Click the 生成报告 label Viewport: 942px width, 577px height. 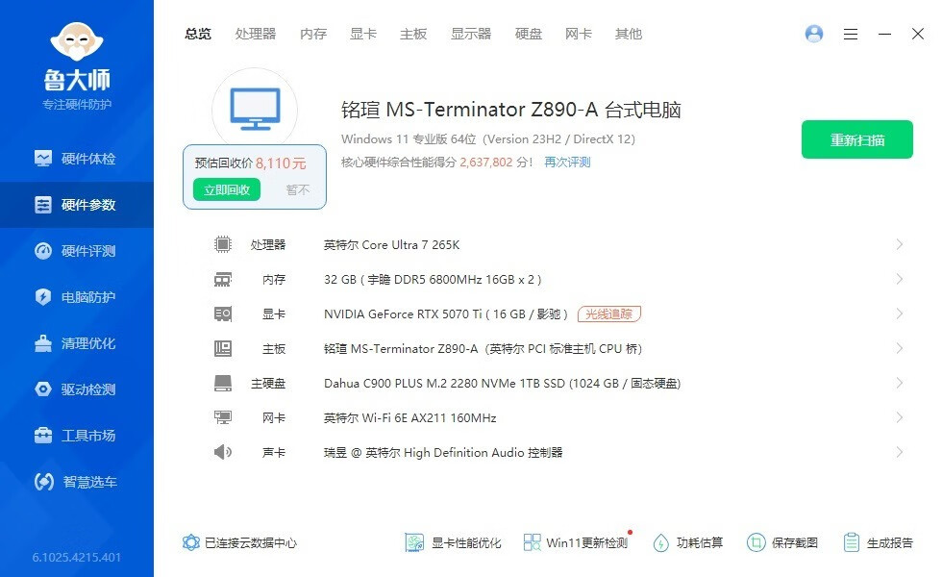click(890, 542)
